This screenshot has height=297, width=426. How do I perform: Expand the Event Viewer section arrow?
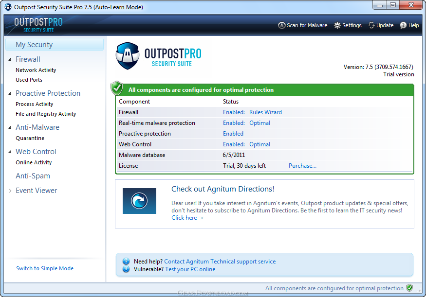pyautogui.click(x=10, y=191)
